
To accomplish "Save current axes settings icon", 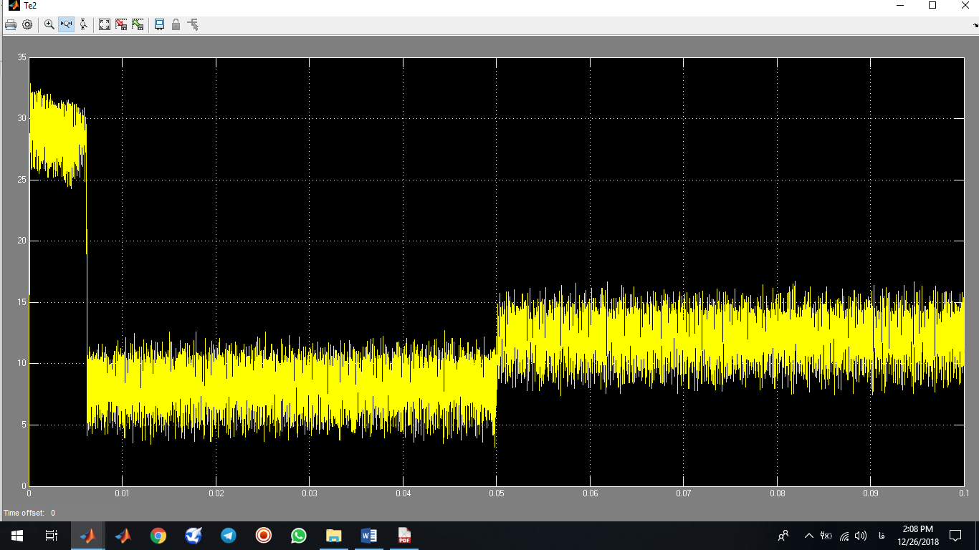I will 121,24.
